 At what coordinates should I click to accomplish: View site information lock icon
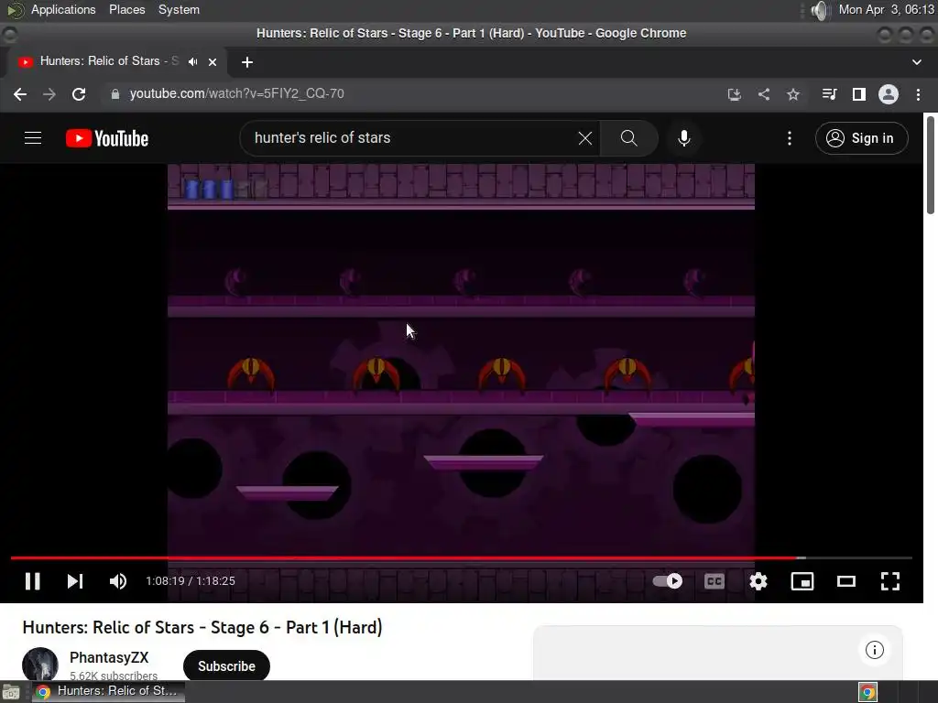tap(115, 94)
